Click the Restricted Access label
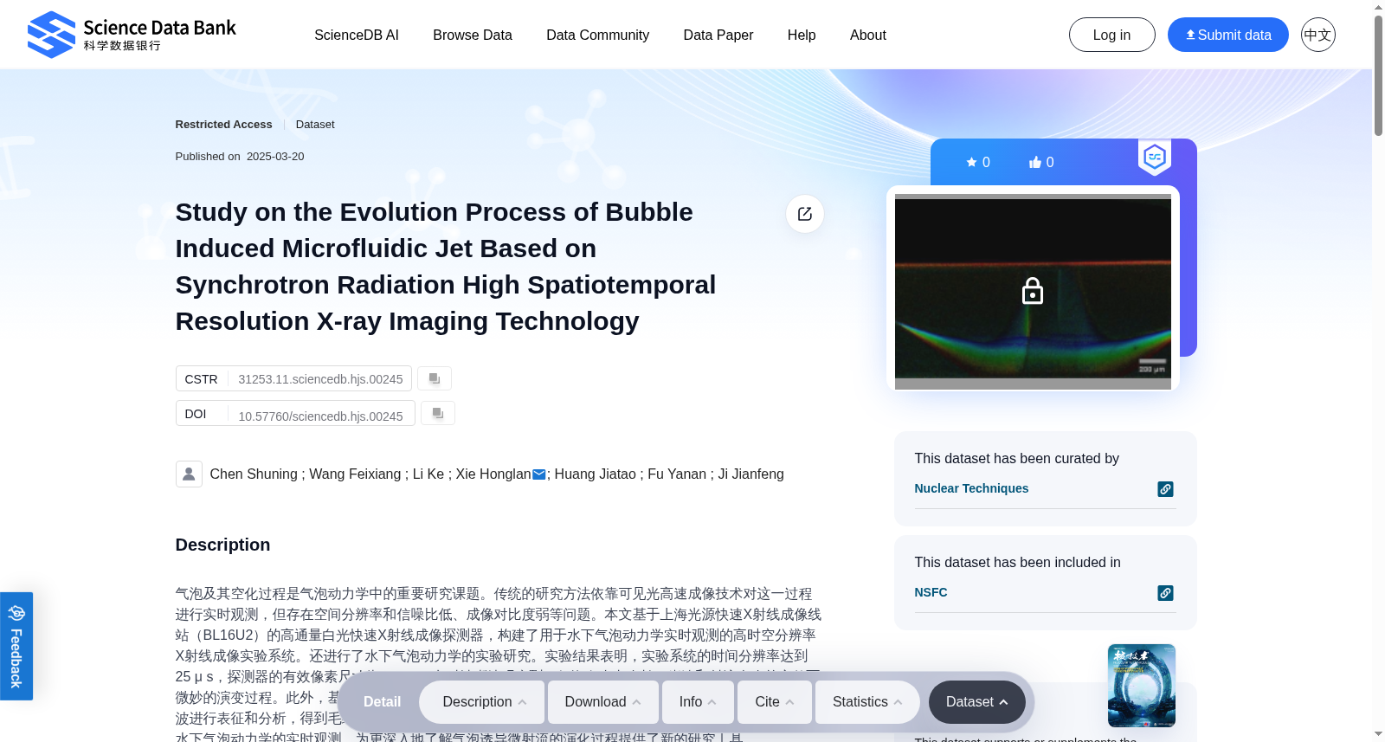Image resolution: width=1385 pixels, height=742 pixels. [223, 125]
